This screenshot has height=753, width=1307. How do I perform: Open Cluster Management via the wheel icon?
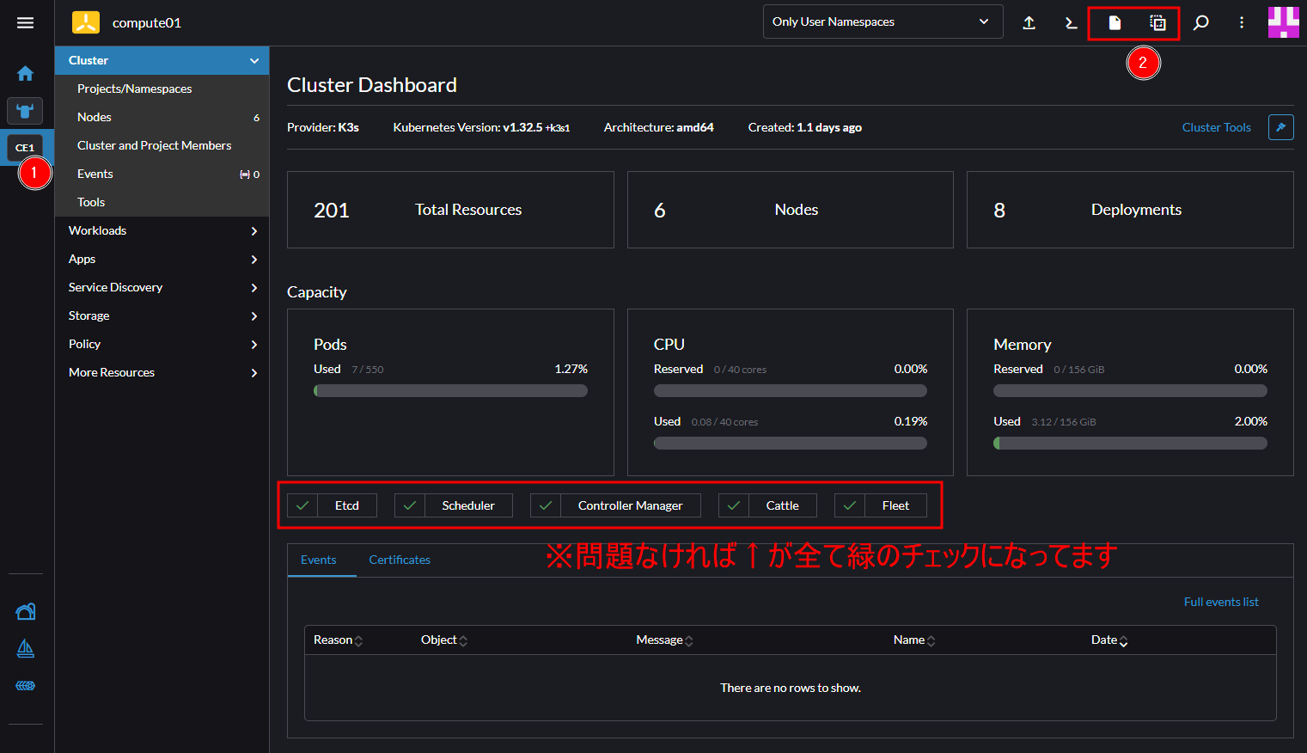(25, 685)
